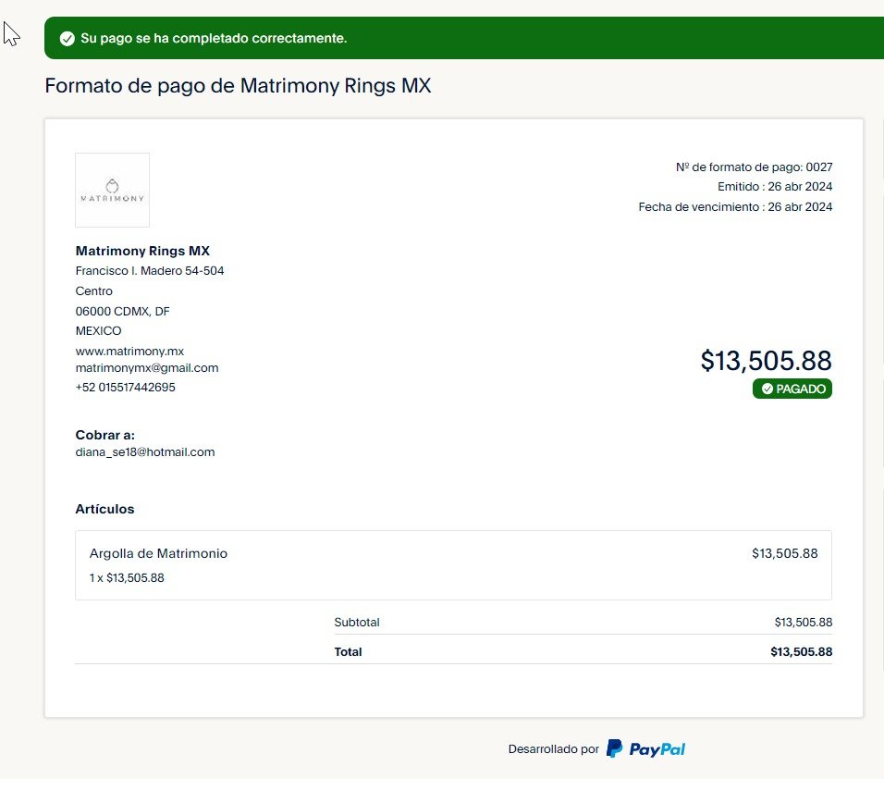
Task: Click the large $13,505.88 amount
Action: 766,360
